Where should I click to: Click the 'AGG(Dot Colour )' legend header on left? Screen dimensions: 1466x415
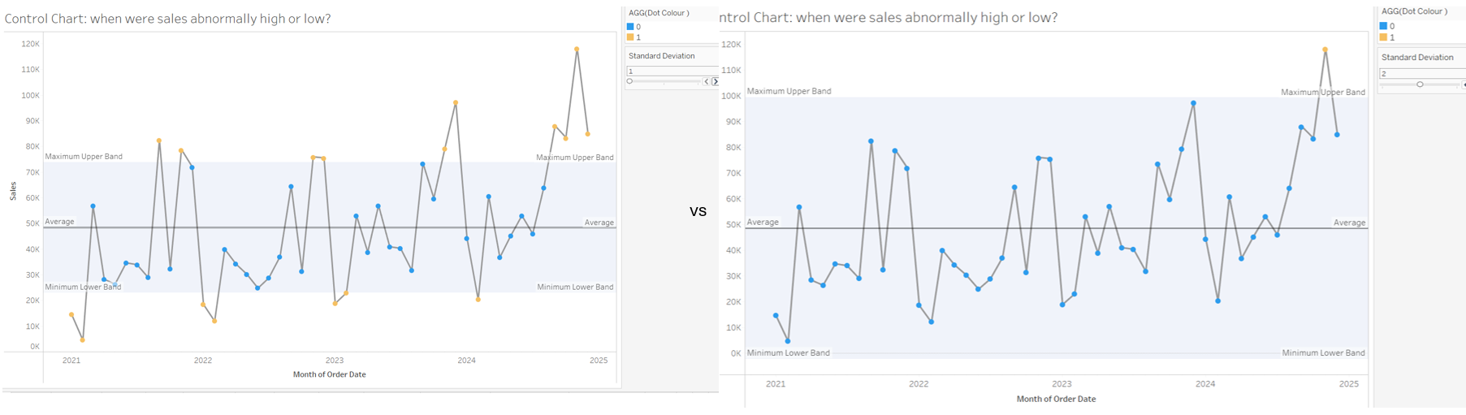[659, 13]
